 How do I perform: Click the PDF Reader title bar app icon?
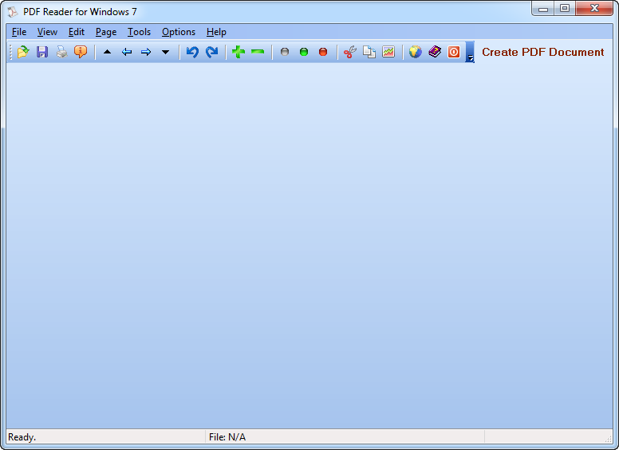13,12
